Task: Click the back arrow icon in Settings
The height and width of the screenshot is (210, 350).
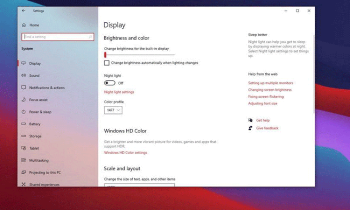Action: point(23,11)
